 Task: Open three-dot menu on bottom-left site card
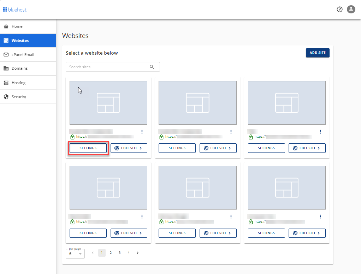(x=142, y=217)
